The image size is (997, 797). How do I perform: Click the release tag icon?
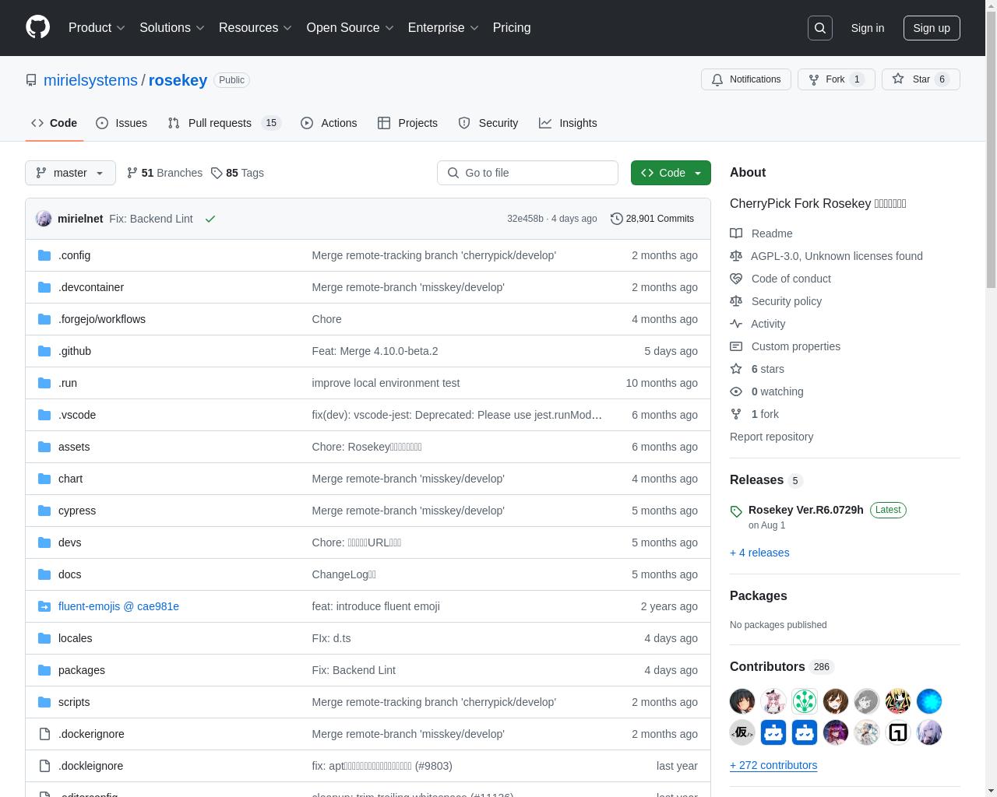click(736, 511)
